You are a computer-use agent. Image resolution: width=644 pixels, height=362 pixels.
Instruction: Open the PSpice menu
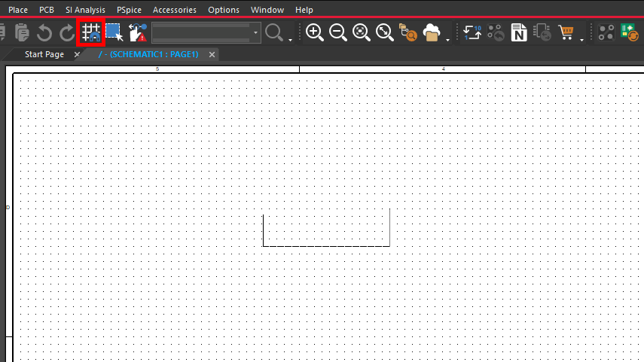pos(129,10)
